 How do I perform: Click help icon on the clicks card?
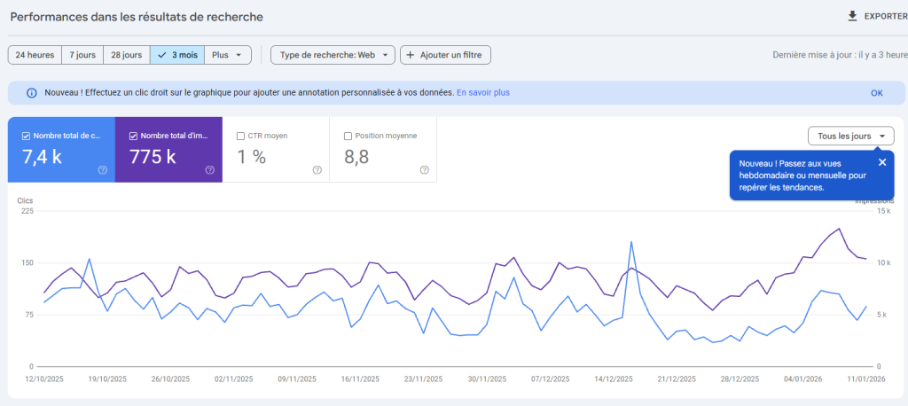103,170
